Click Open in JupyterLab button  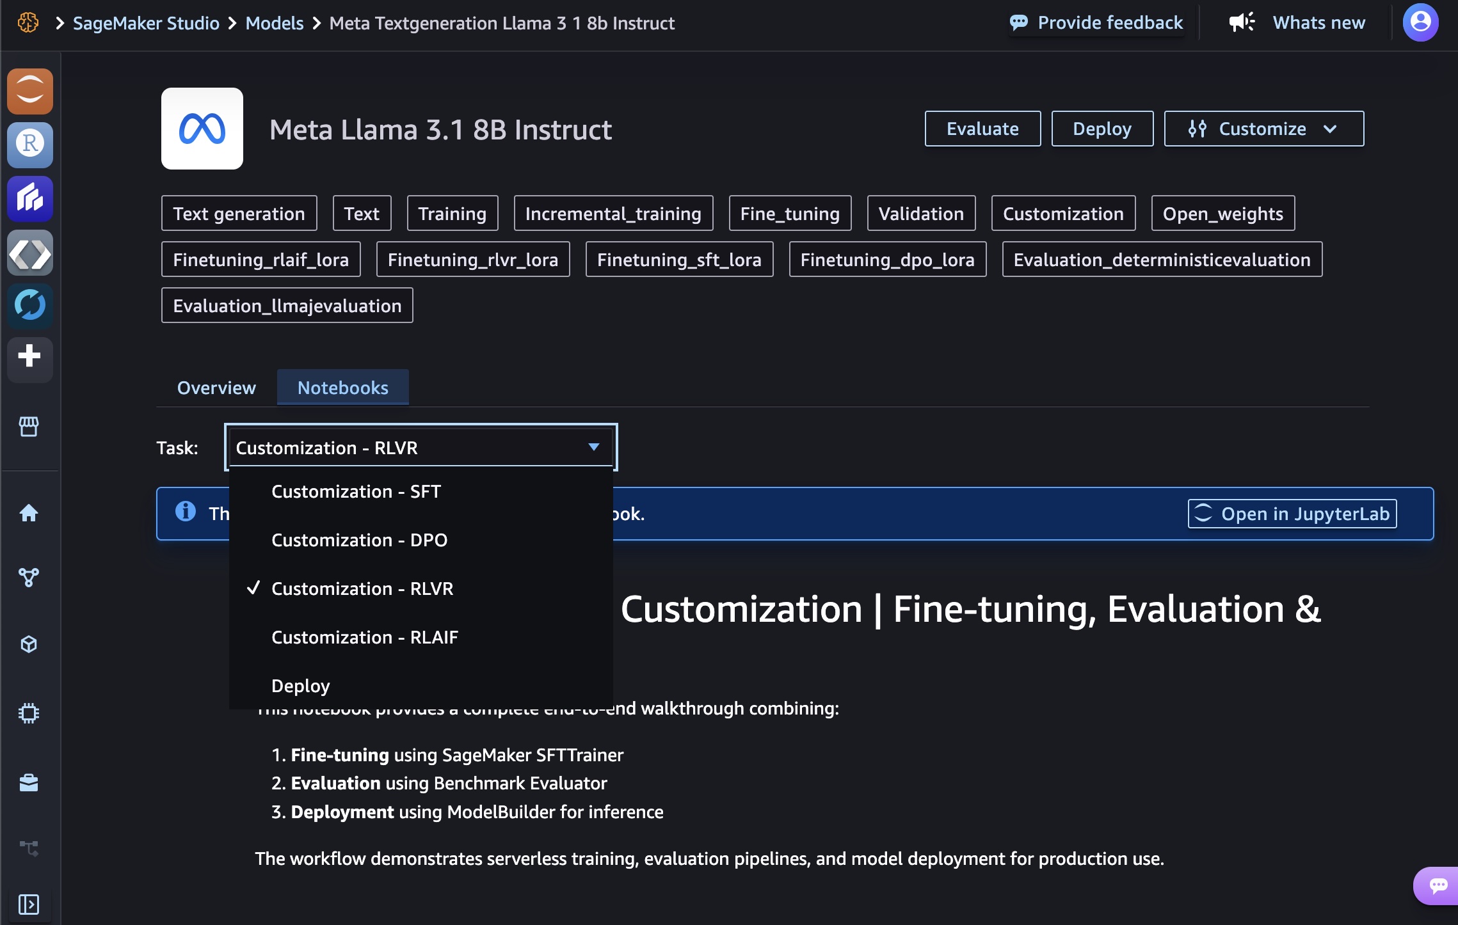(x=1292, y=514)
